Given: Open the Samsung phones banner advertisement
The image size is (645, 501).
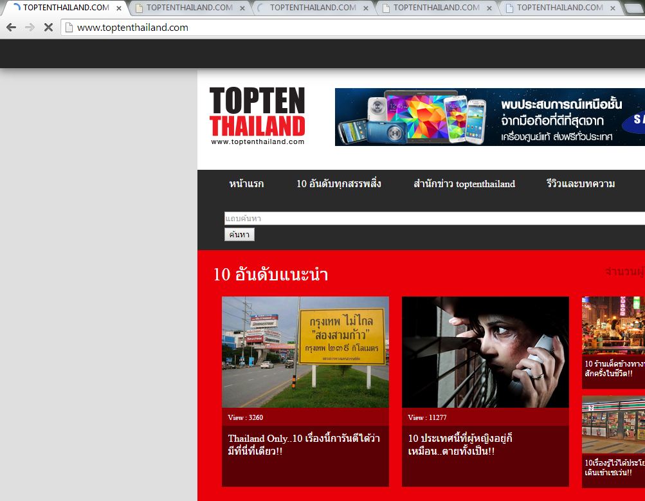Looking at the screenshot, I should (x=489, y=117).
